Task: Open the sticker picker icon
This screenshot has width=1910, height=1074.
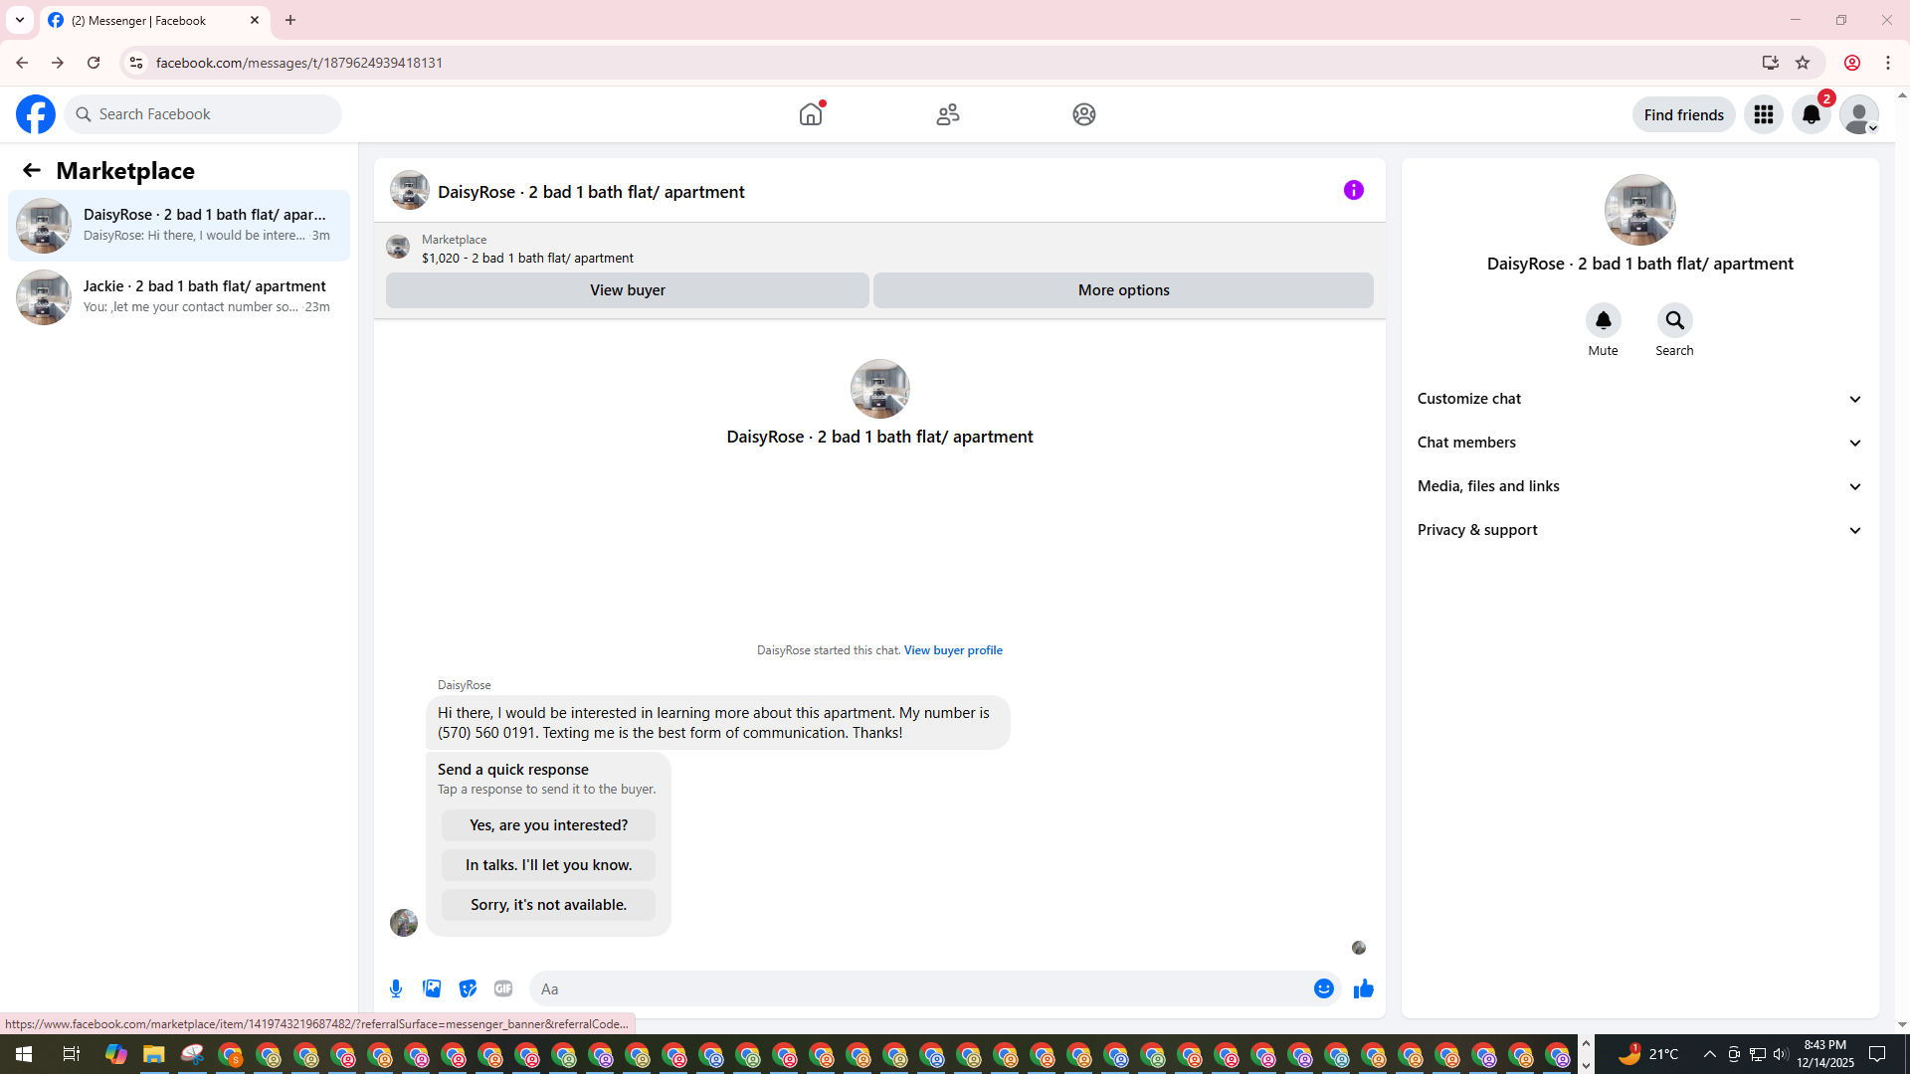Action: tap(468, 988)
